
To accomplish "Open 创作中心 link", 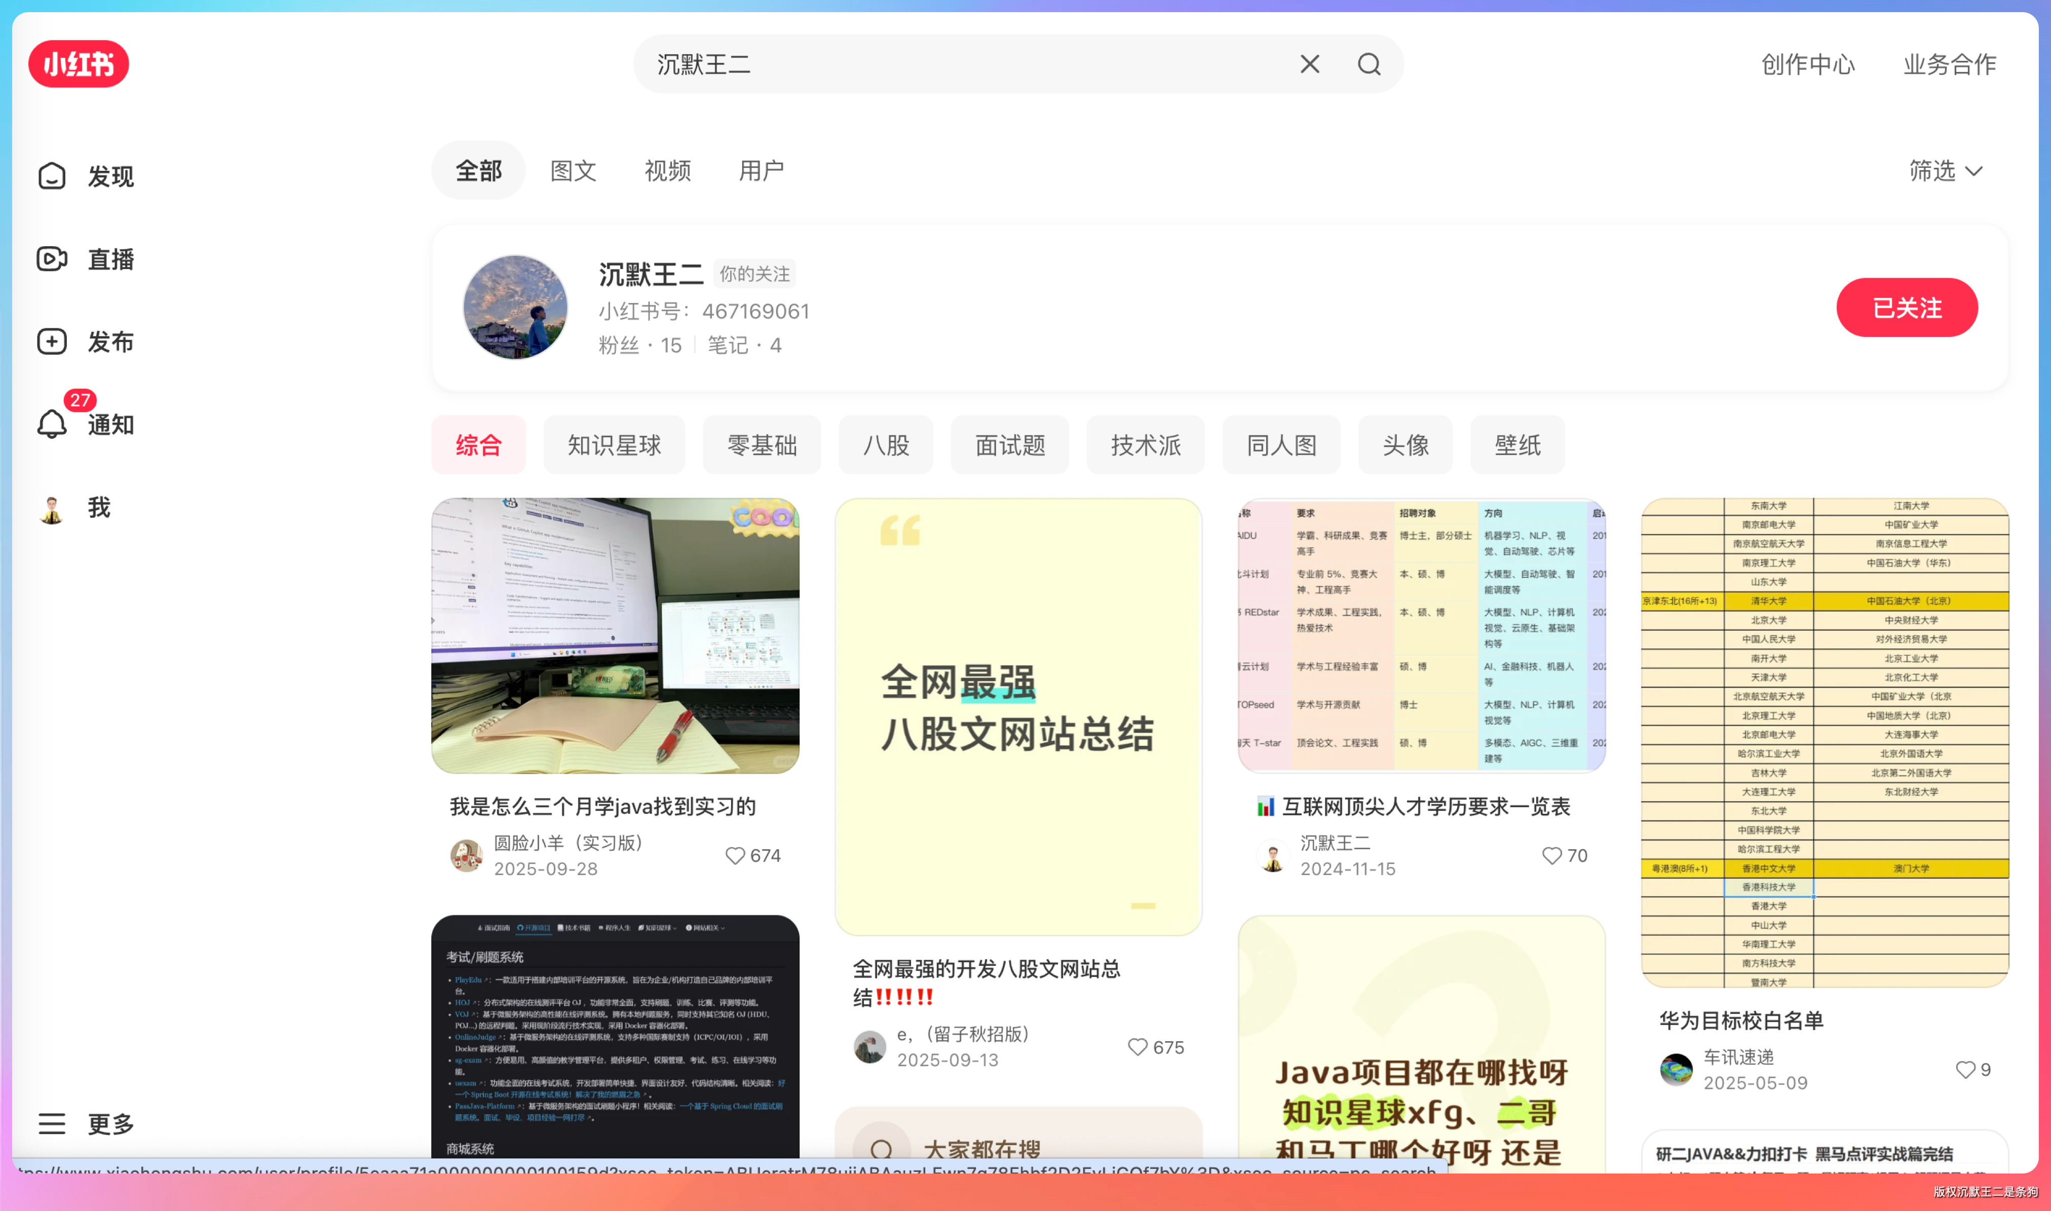I will click(1808, 64).
